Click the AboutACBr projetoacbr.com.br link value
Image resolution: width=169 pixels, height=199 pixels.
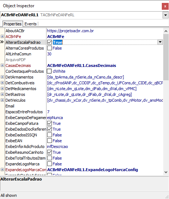(x=70, y=31)
